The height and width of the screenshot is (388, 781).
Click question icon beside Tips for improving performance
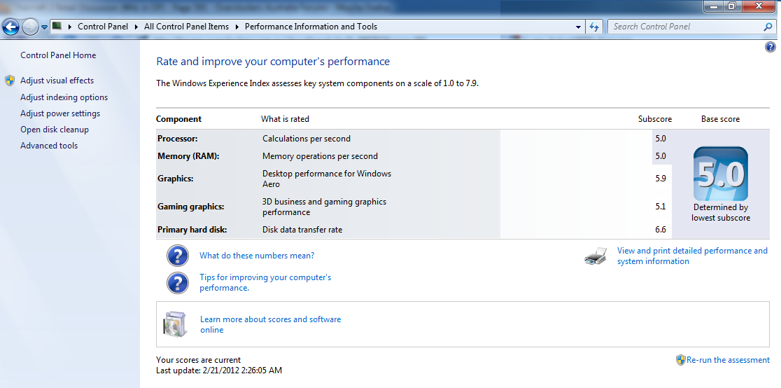[177, 283]
